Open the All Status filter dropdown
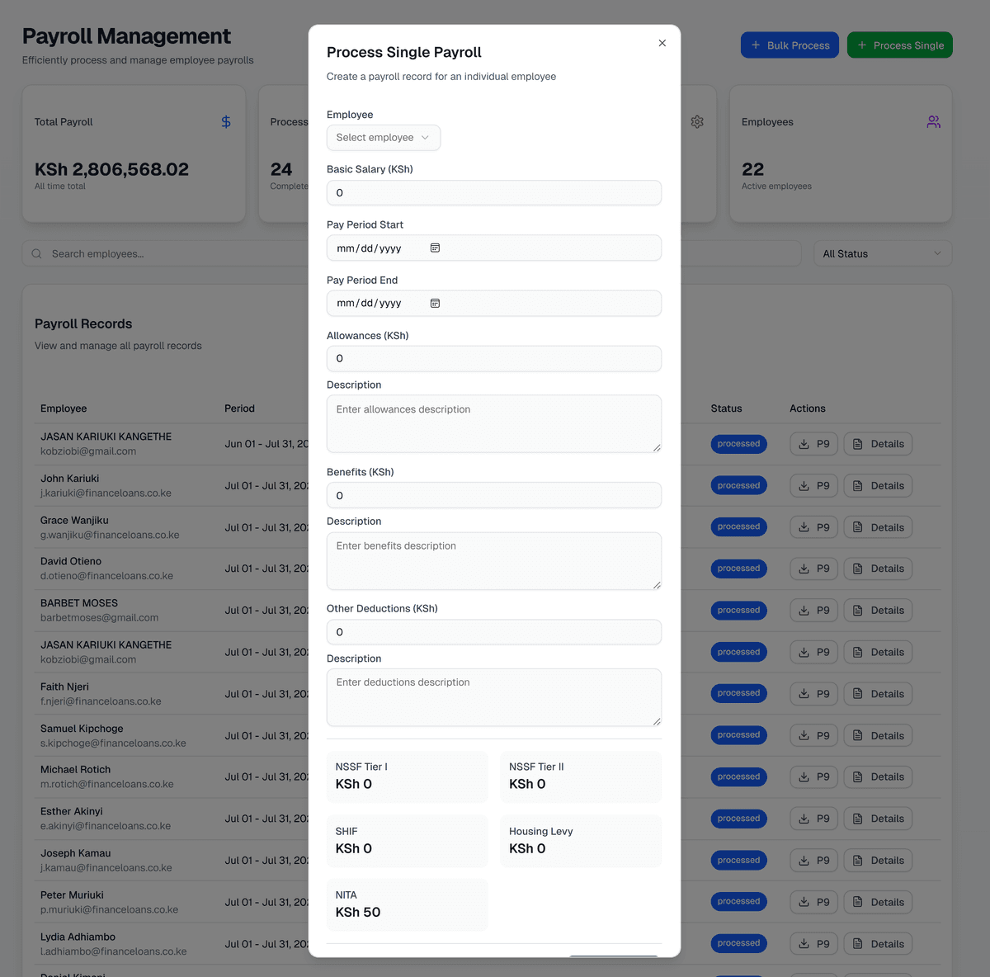This screenshot has width=990, height=977. point(883,254)
